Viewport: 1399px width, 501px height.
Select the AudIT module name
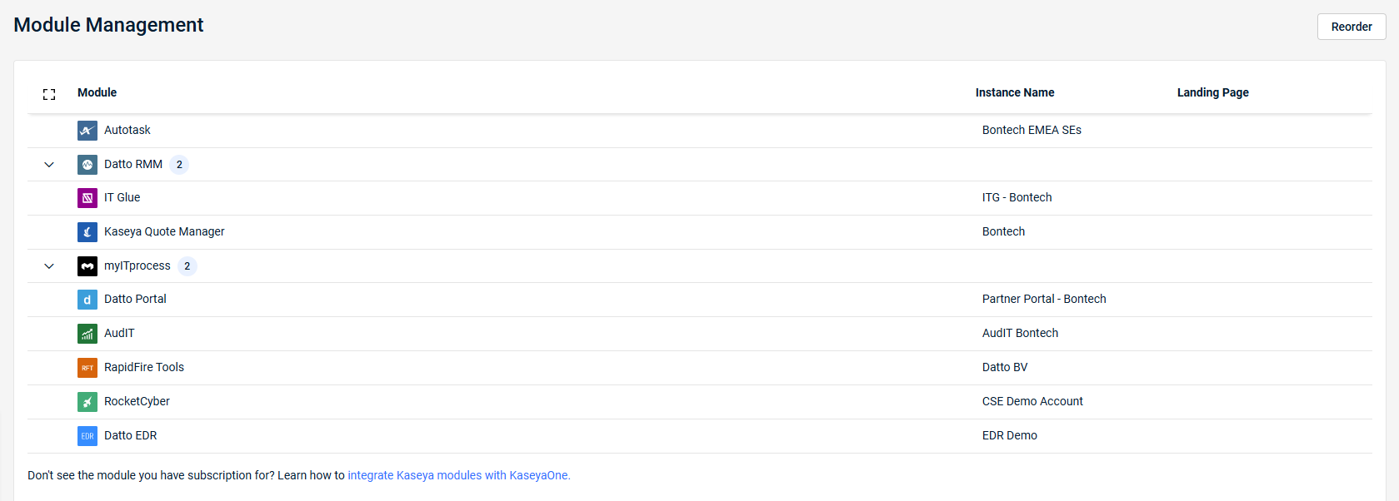point(119,333)
